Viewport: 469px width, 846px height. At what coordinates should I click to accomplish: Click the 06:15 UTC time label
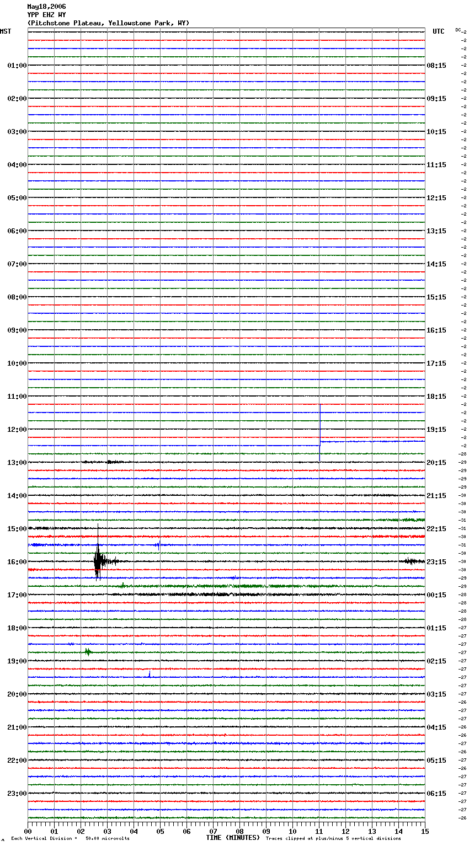click(x=436, y=794)
